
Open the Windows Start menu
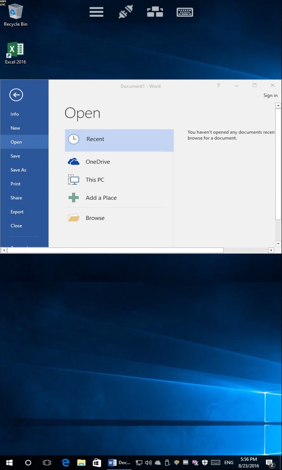click(x=10, y=463)
